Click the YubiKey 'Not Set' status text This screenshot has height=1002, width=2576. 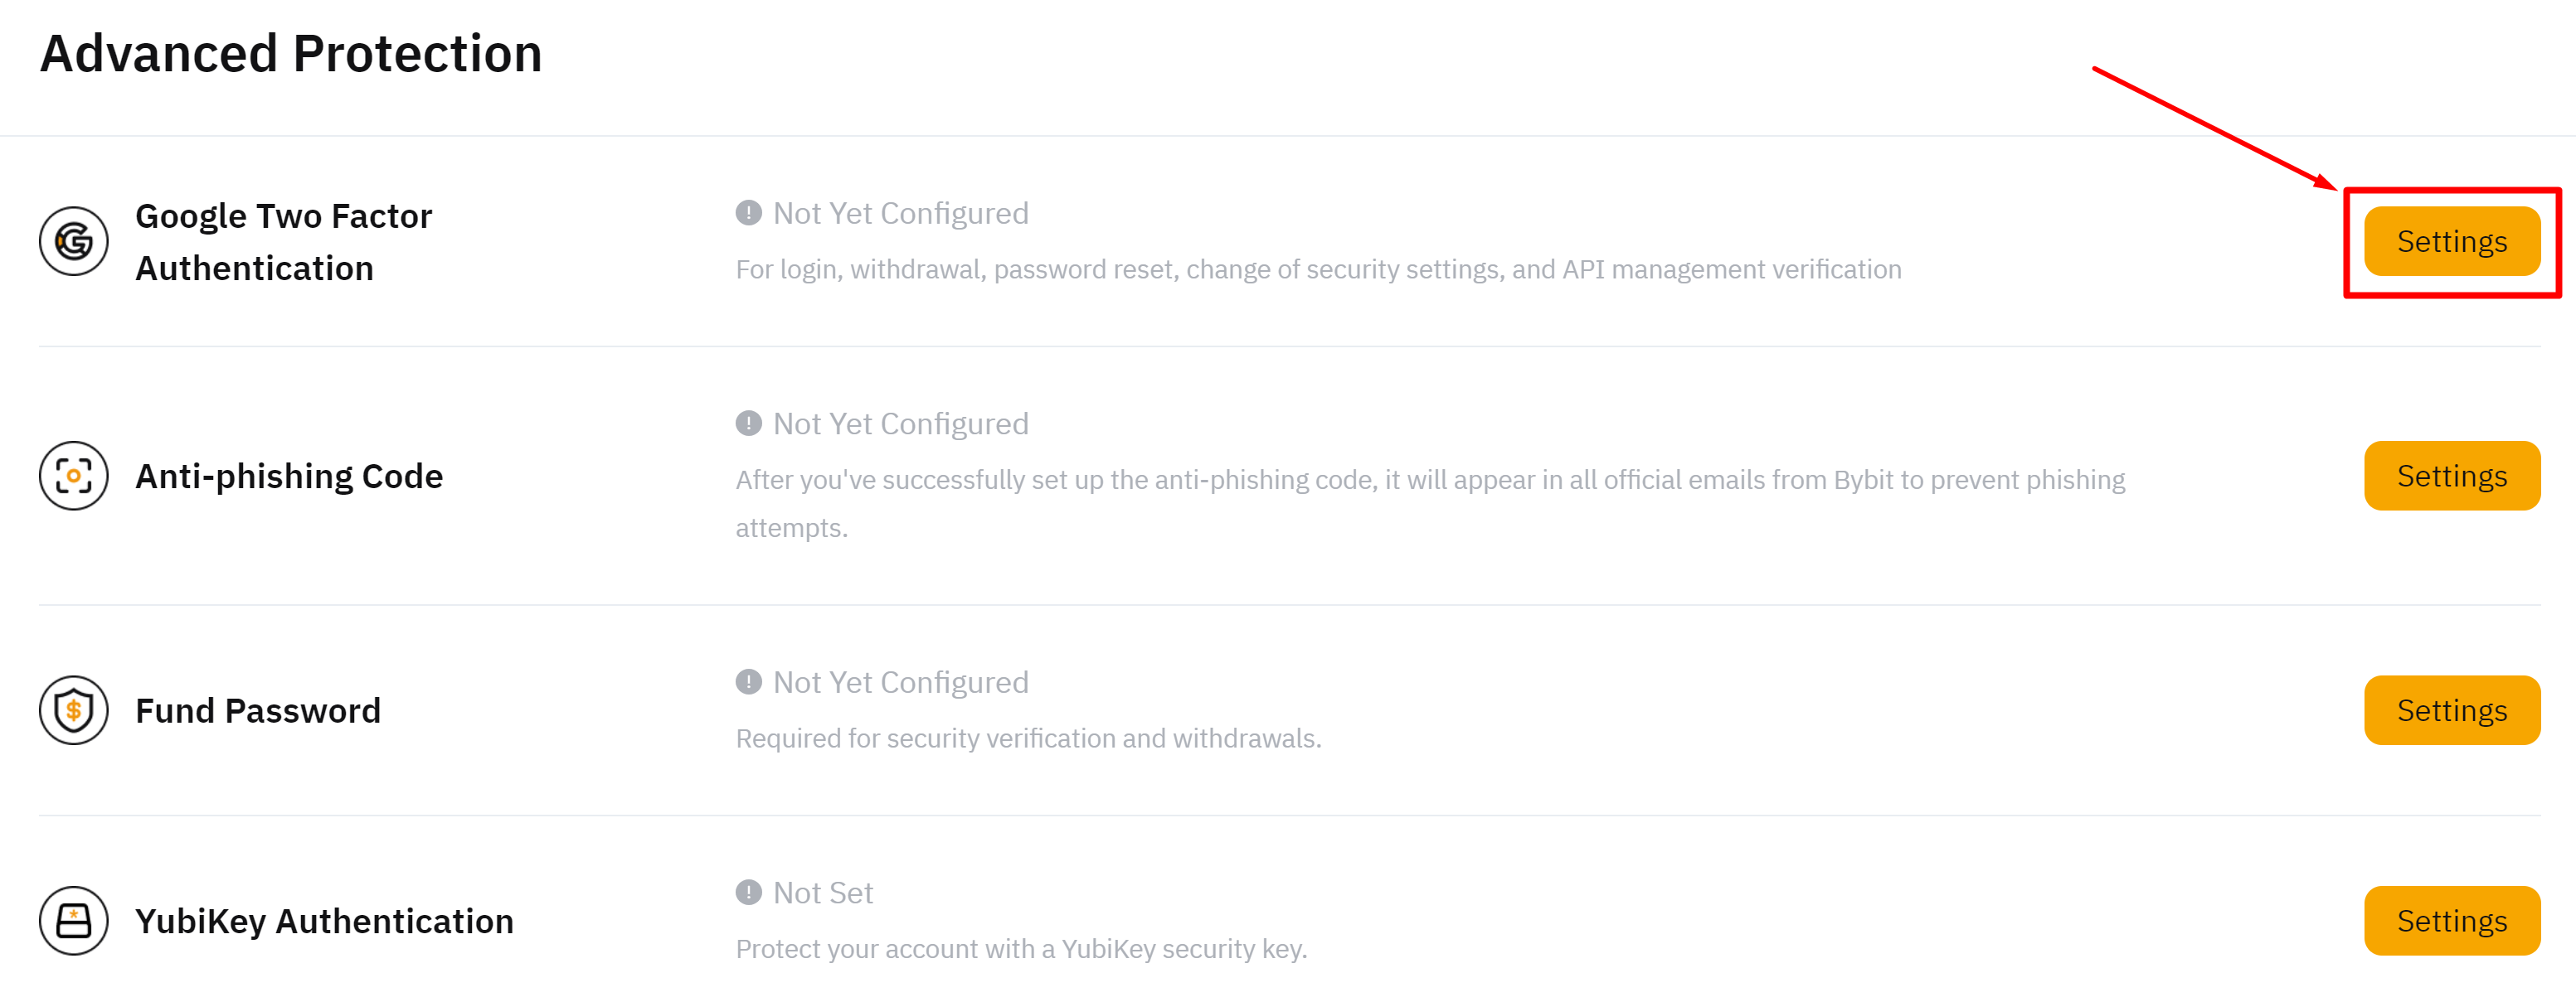[823, 892]
